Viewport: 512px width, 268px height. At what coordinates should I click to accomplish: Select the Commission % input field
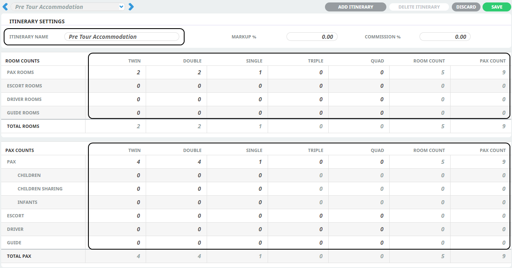pyautogui.click(x=445, y=37)
